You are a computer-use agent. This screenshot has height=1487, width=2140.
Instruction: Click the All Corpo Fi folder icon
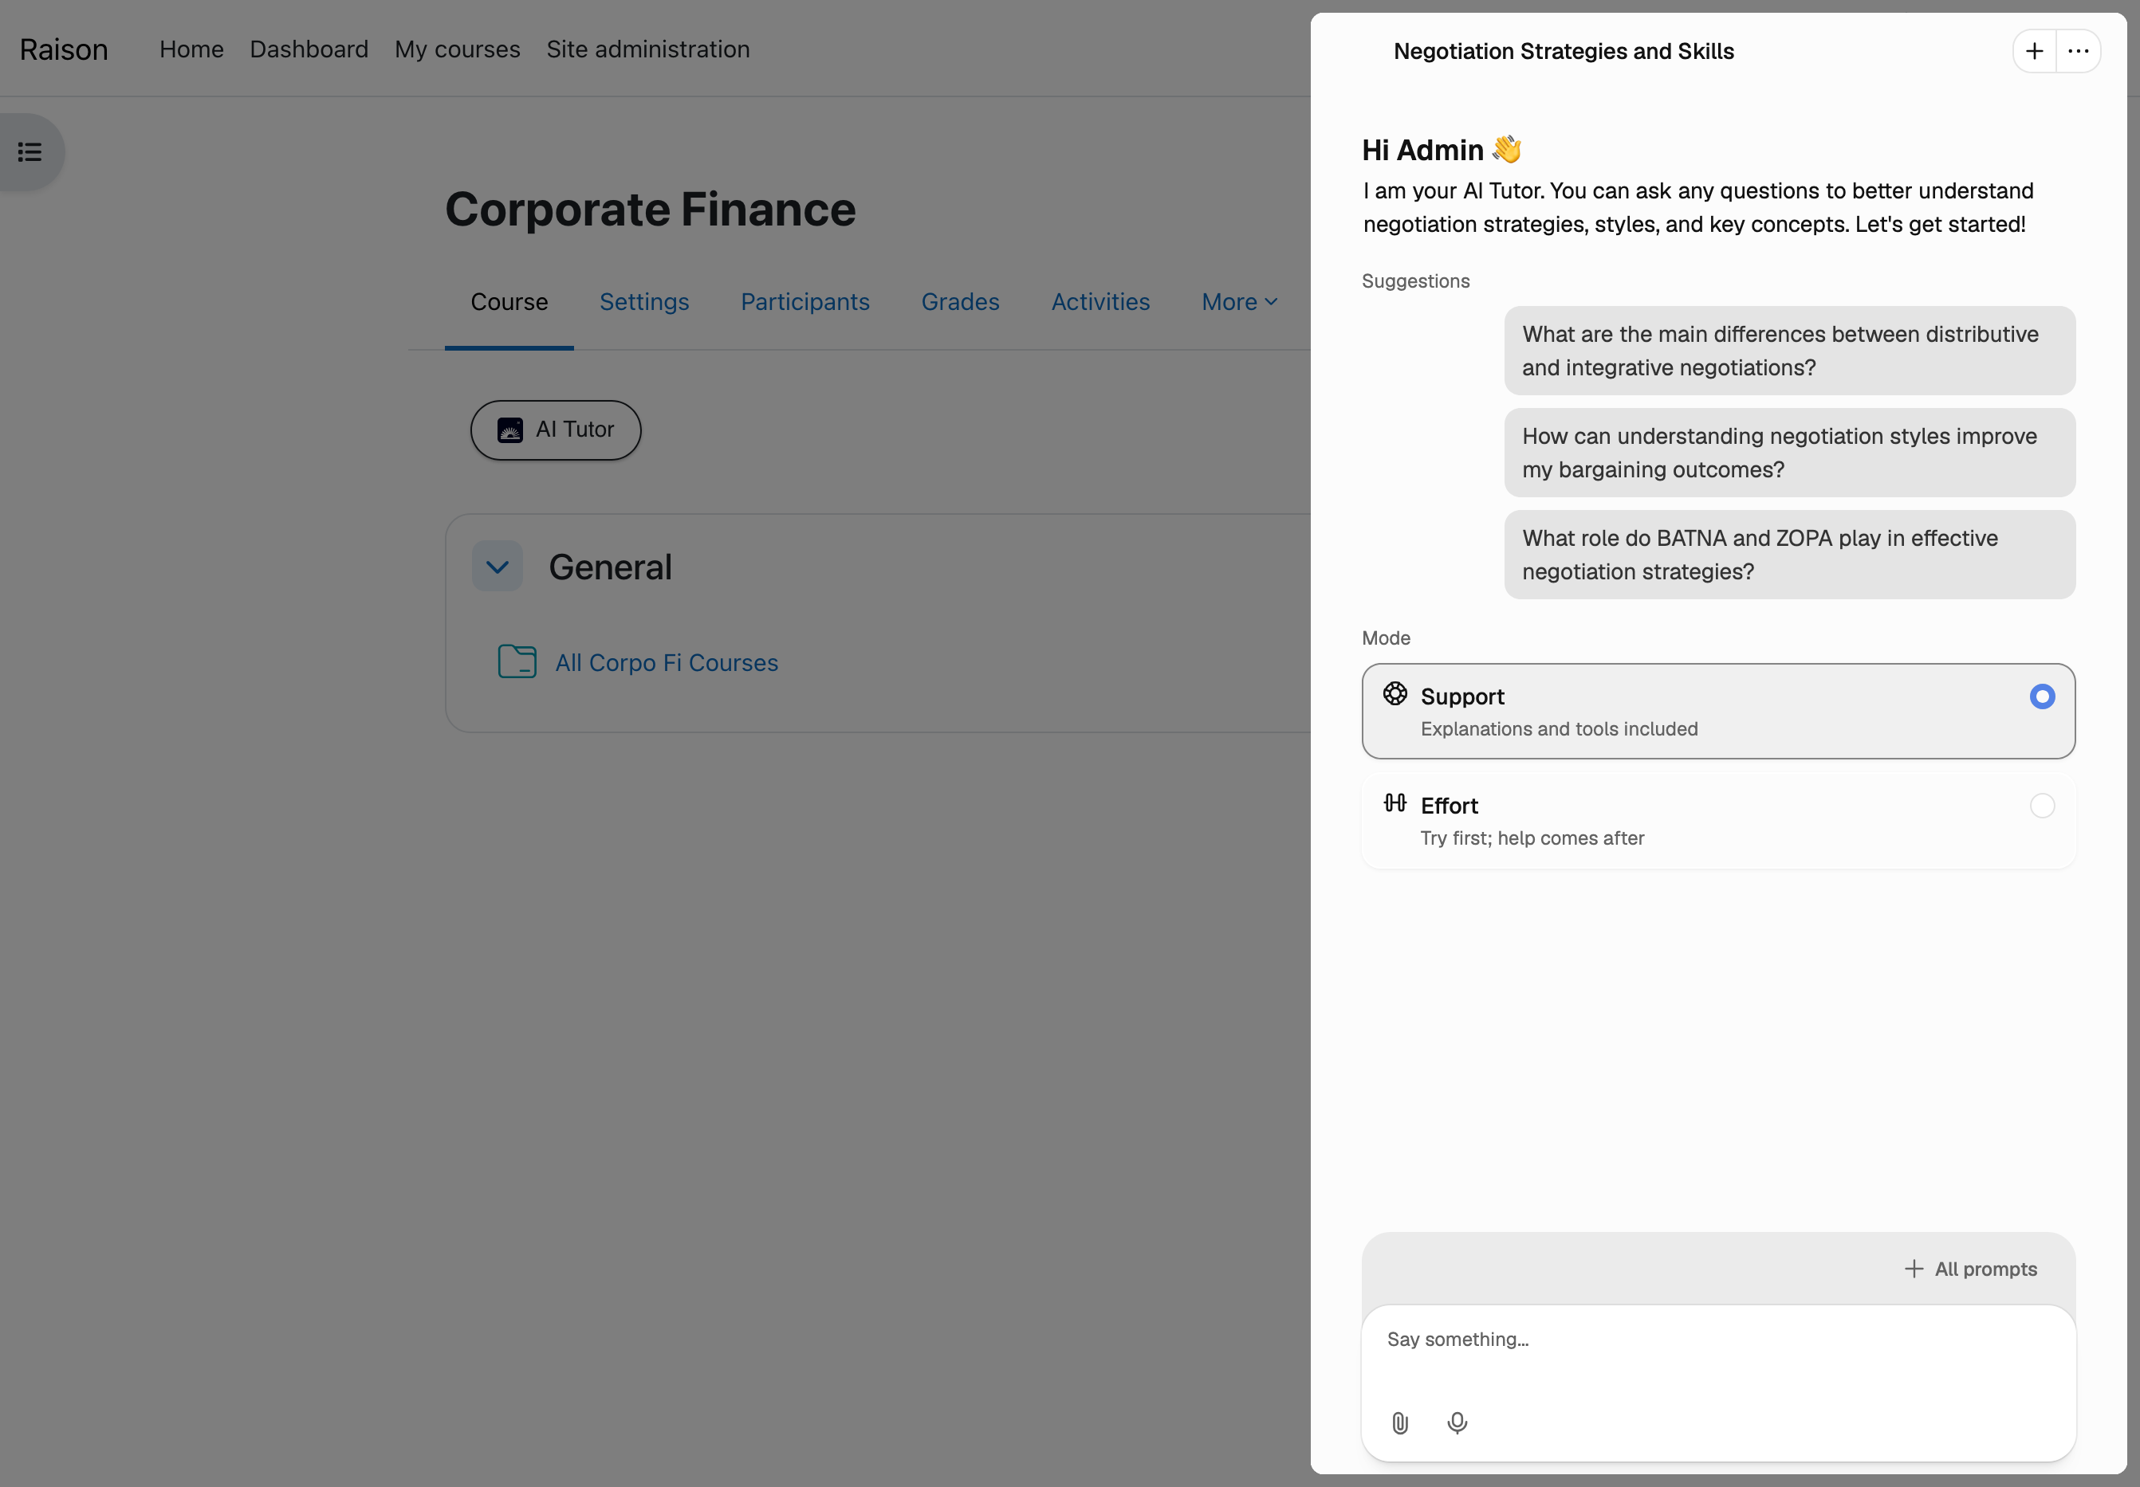coord(517,661)
